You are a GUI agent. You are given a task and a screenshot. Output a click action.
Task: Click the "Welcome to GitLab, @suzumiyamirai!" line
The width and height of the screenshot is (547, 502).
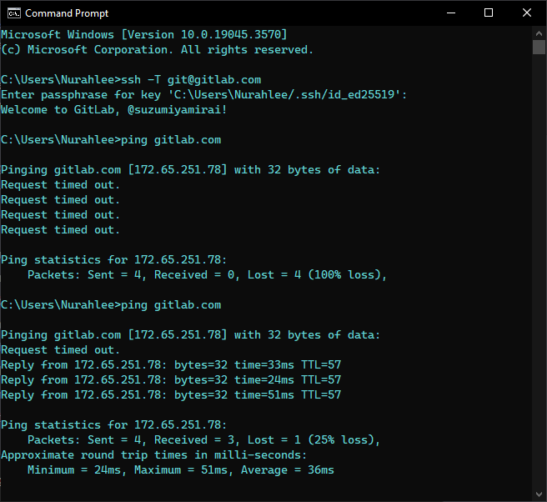114,109
